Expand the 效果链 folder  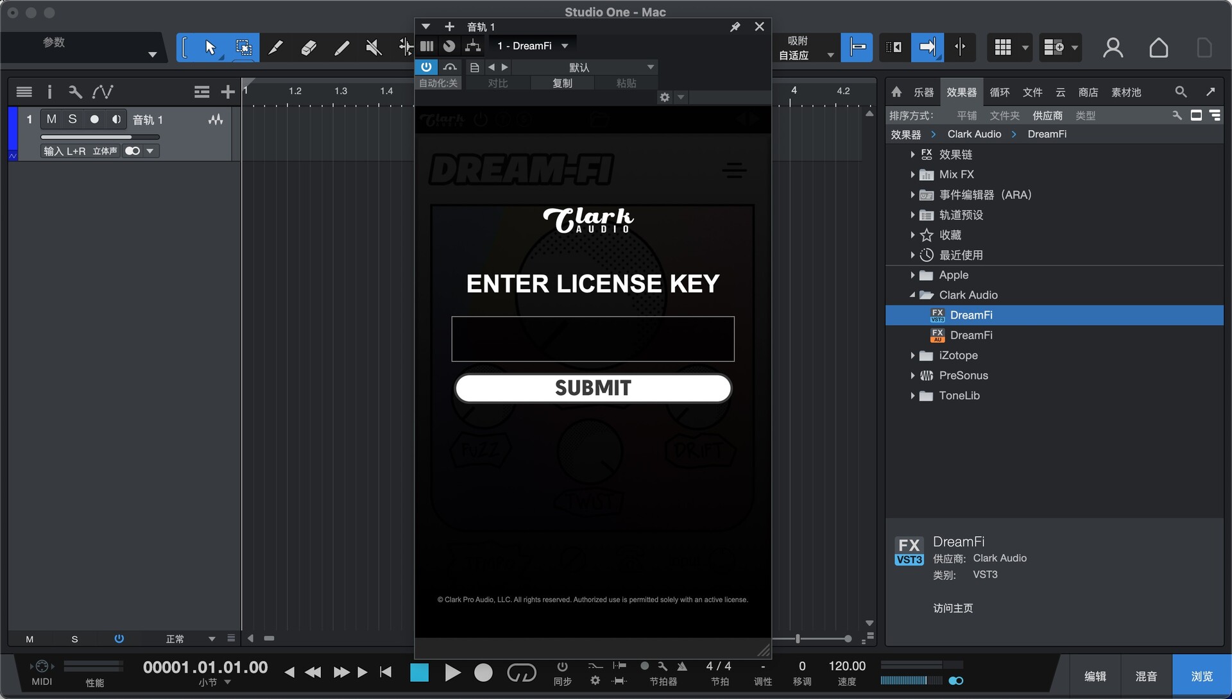(x=912, y=155)
